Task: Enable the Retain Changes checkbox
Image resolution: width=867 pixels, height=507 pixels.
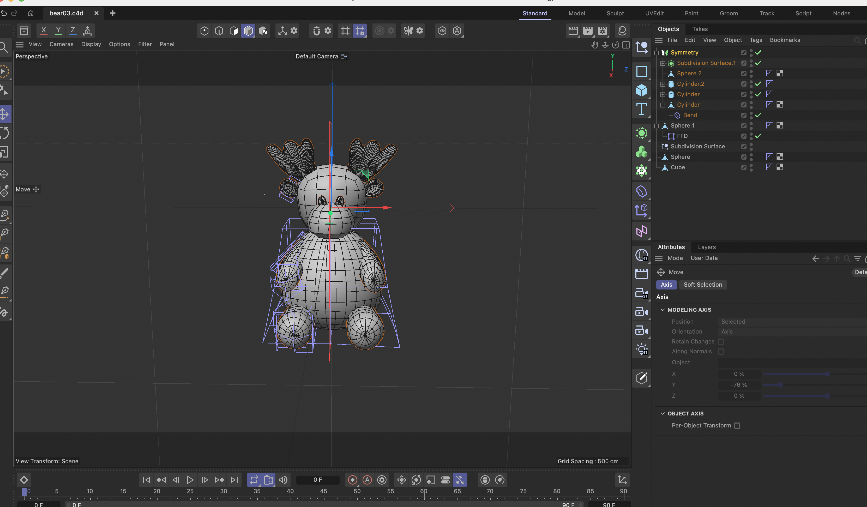Action: 721,342
